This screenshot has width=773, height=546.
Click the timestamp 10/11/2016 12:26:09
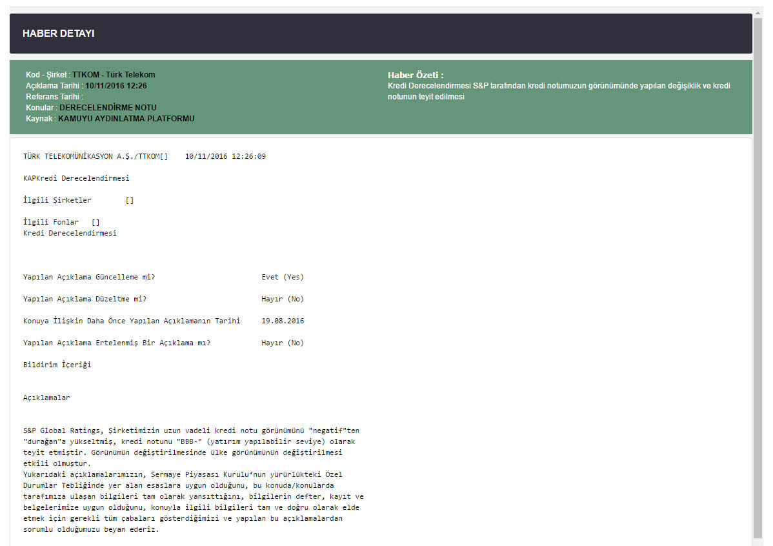pyautogui.click(x=225, y=156)
